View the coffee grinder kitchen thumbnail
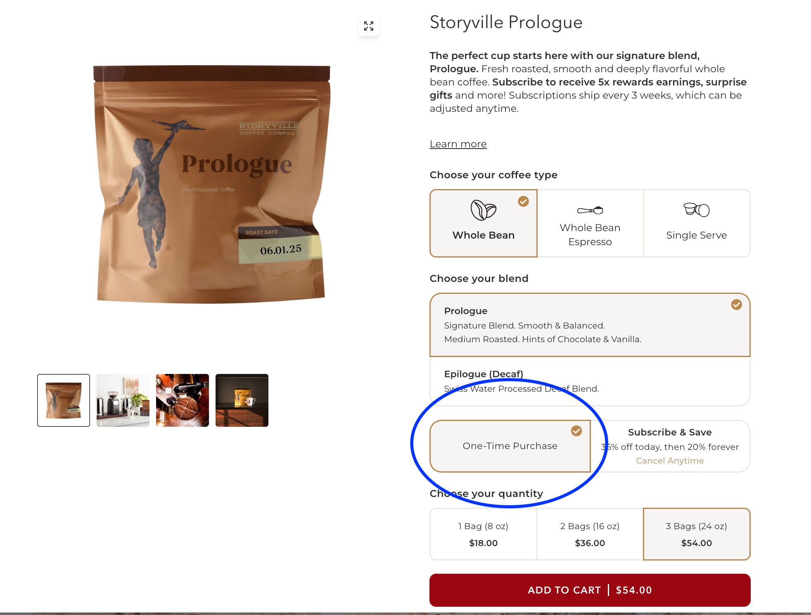 (x=123, y=400)
